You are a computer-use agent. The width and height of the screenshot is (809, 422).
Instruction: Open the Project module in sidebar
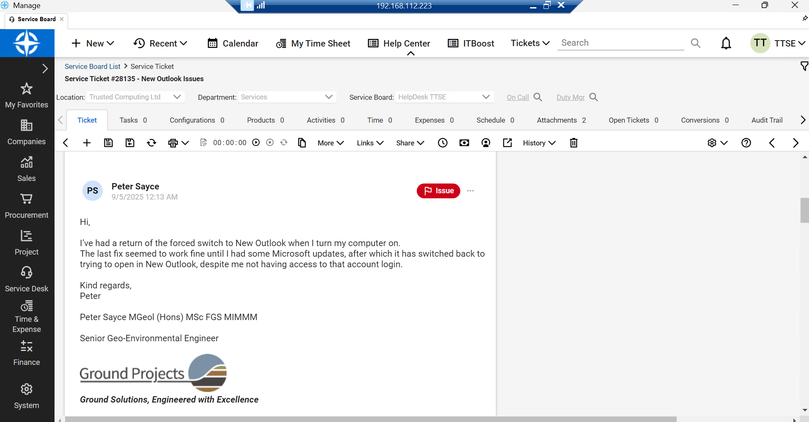[x=27, y=243]
